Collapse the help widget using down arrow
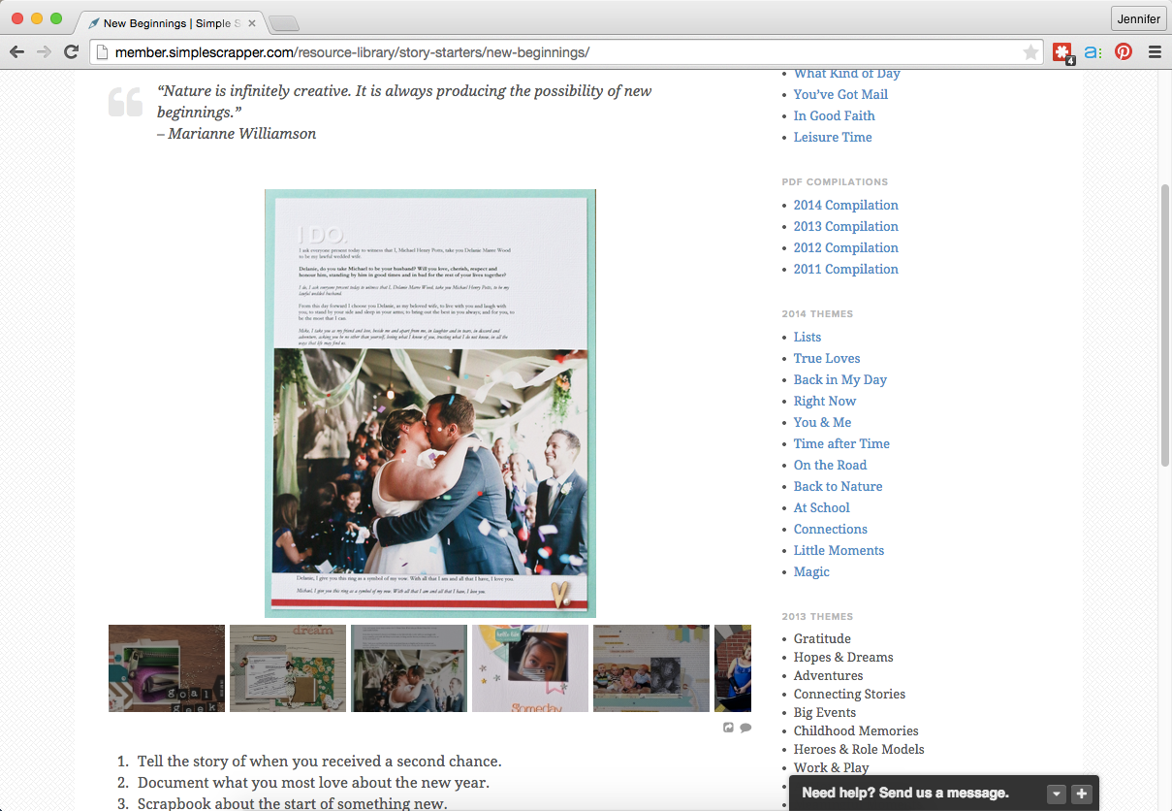The height and width of the screenshot is (811, 1172). (1057, 794)
